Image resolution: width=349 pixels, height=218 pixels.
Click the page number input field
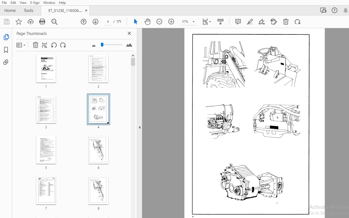108,22
